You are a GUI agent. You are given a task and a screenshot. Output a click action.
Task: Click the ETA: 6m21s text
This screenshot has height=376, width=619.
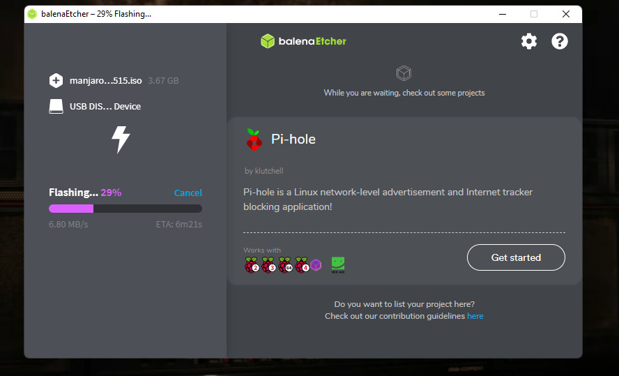[179, 225]
